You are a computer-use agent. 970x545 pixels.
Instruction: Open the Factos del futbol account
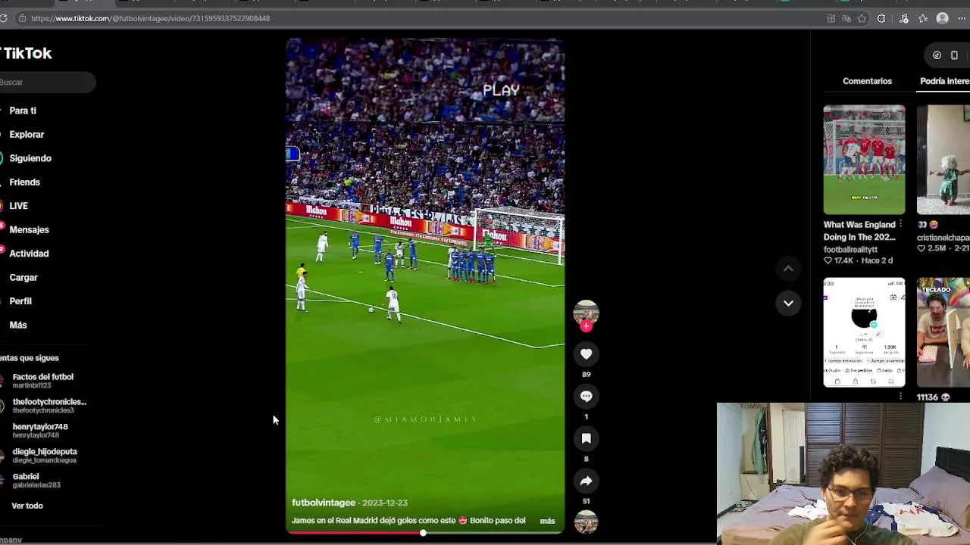(x=43, y=381)
